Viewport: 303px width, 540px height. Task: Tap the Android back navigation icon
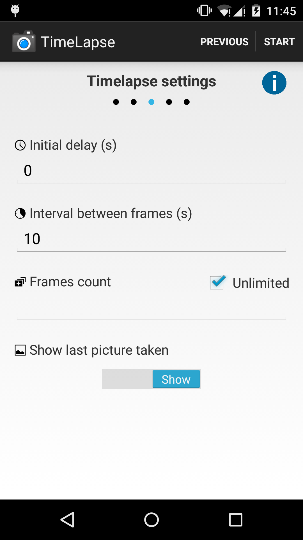click(68, 519)
